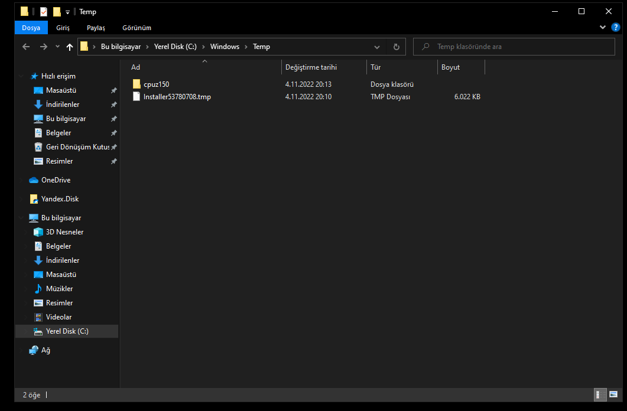Switch to the Giriş ribbon tab
This screenshot has height=411, width=627.
(63, 28)
